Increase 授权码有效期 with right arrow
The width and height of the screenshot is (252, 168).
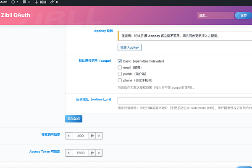point(99,136)
